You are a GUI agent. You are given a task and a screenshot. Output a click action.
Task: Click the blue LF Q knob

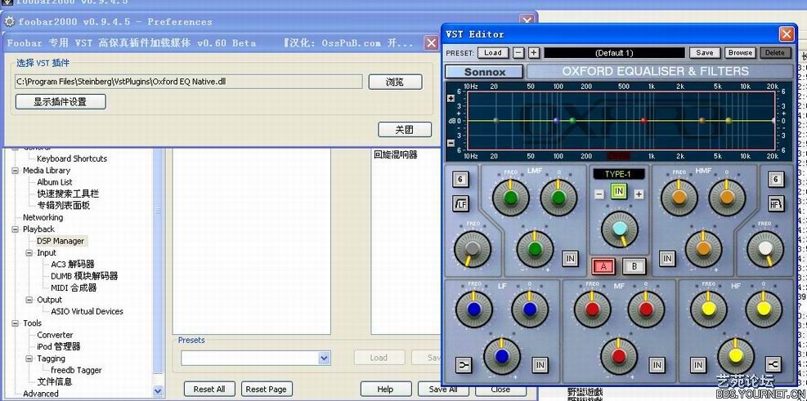pyautogui.click(x=530, y=309)
